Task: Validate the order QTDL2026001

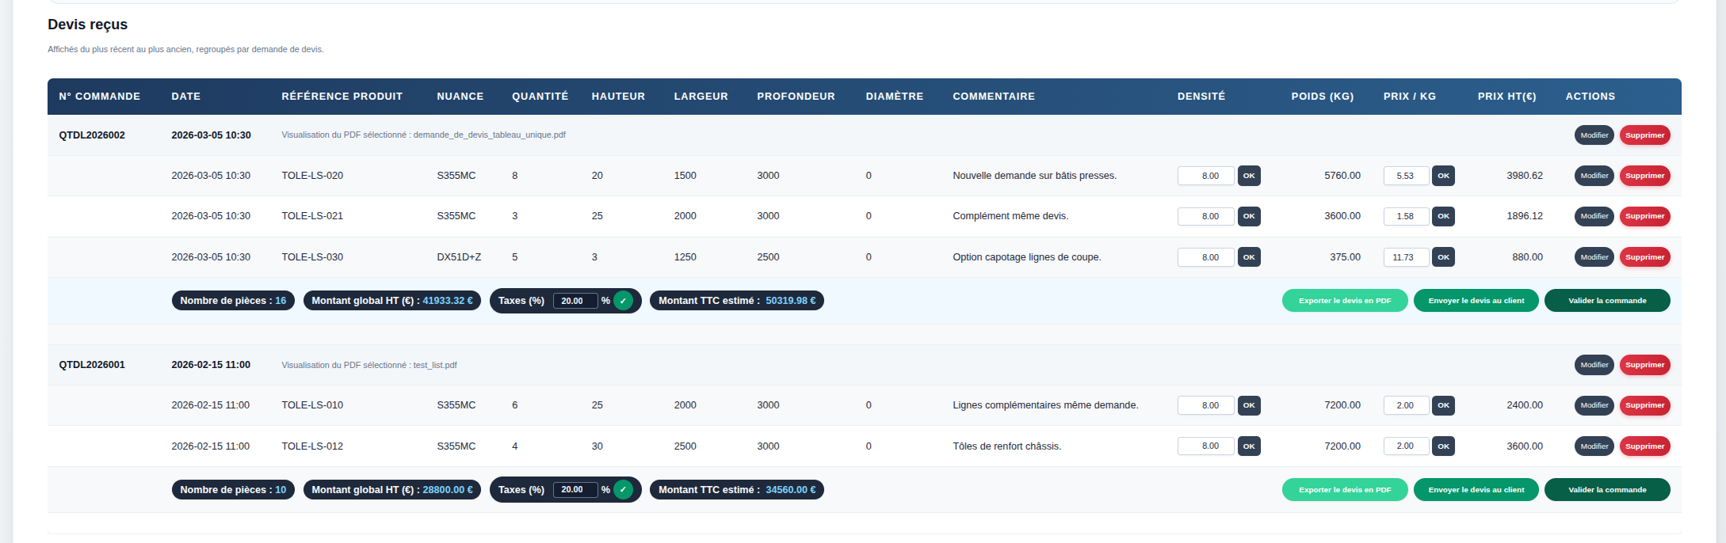Action: point(1606,490)
